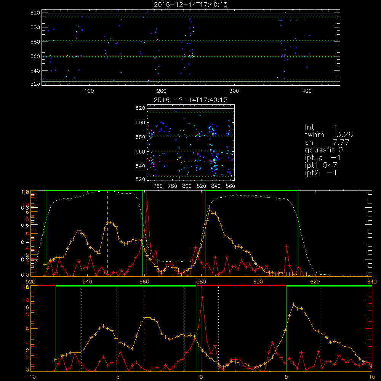Screen dimensions: 381x381
Task: Click x-axis label -5 on the bottom plot
Action: click(x=116, y=377)
